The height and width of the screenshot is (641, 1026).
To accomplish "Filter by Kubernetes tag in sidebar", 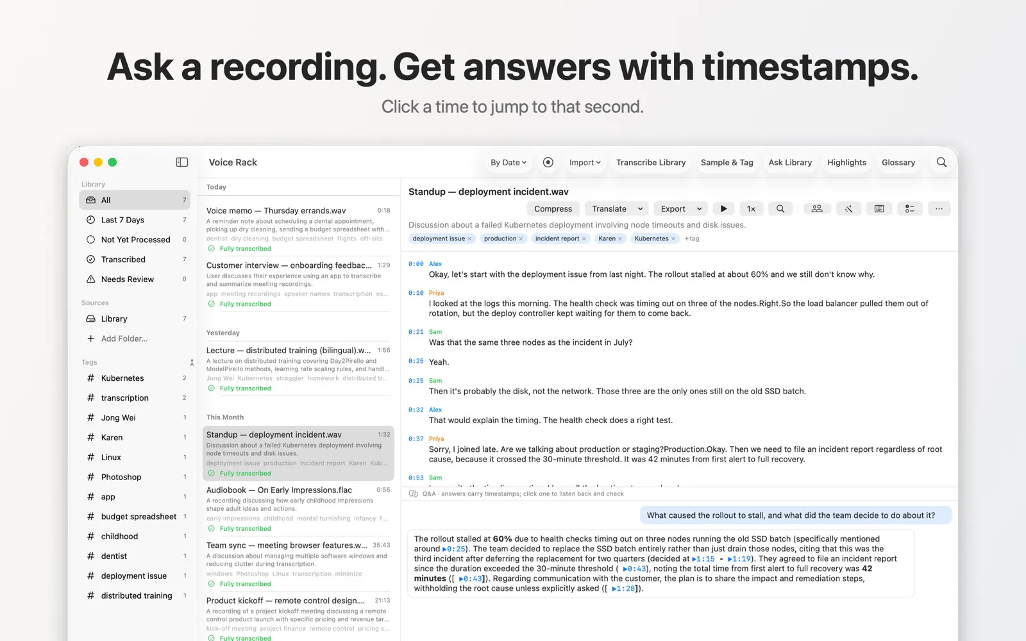I will 135,378.
